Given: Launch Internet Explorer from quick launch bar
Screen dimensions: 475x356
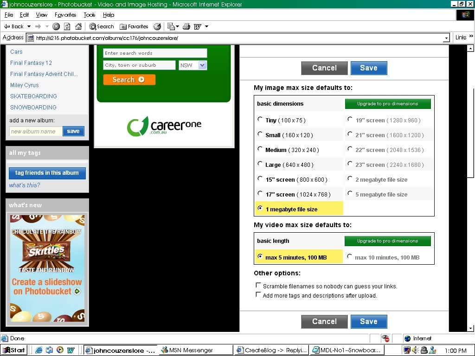Looking at the screenshot, I should [x=39, y=350].
